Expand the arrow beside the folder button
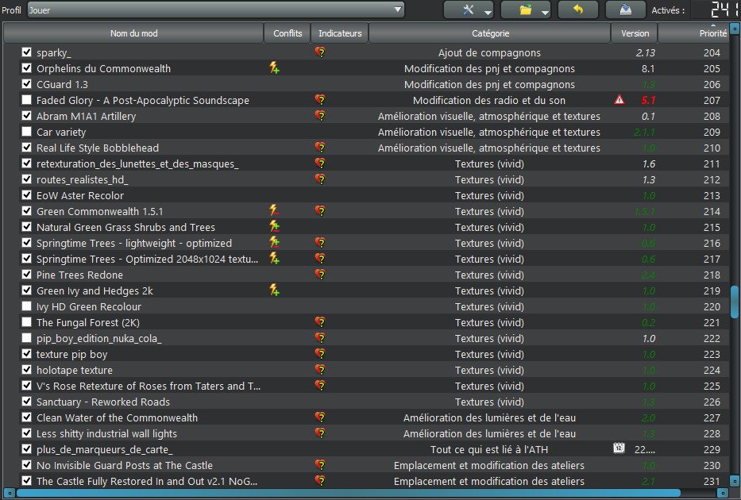Screen dimensions: 741x500 tap(546, 12)
